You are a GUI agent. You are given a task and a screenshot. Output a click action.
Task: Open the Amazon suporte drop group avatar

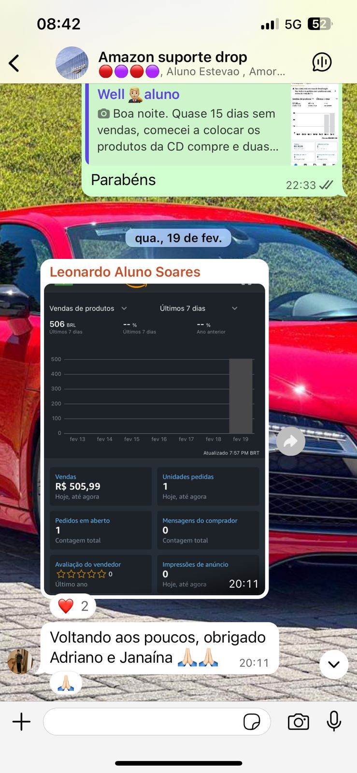(72, 63)
